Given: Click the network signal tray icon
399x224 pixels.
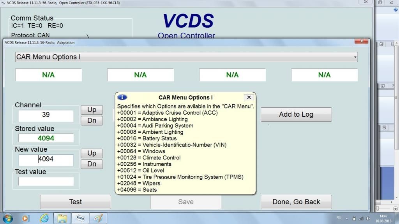Looking at the screenshot, I should click(x=361, y=219).
